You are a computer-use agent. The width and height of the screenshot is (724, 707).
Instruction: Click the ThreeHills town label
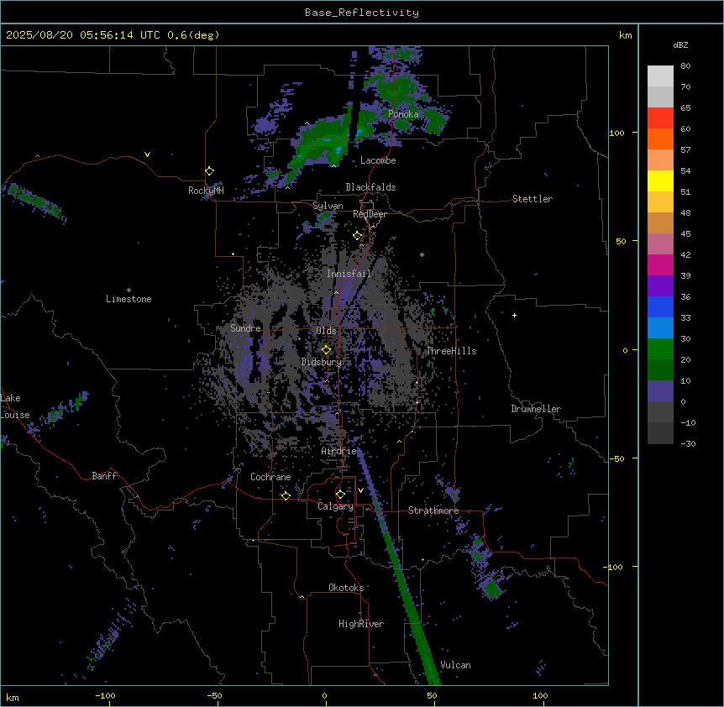coord(451,351)
